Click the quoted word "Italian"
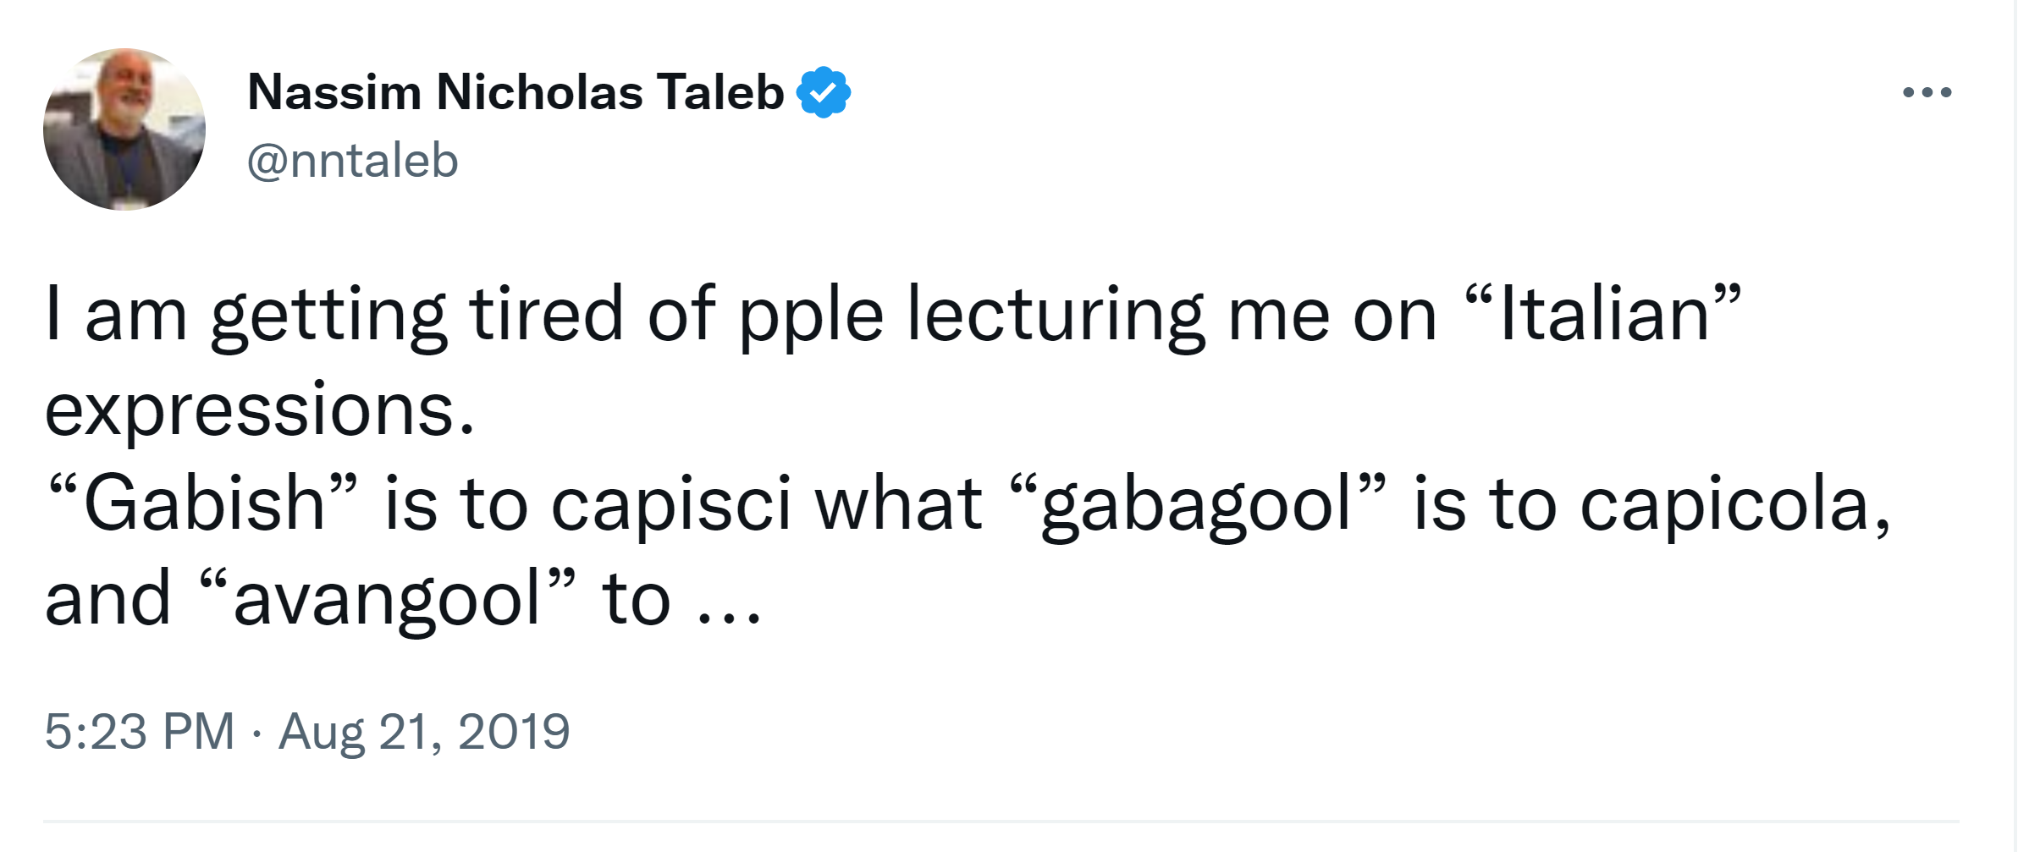 tap(1603, 315)
